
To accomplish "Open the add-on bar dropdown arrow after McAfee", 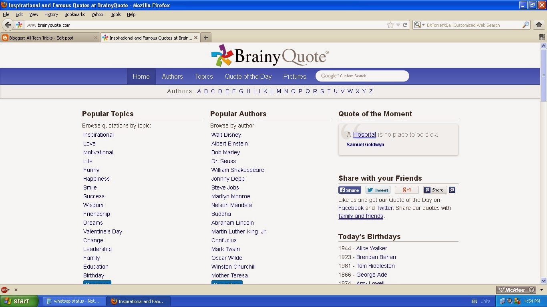I will (x=542, y=290).
